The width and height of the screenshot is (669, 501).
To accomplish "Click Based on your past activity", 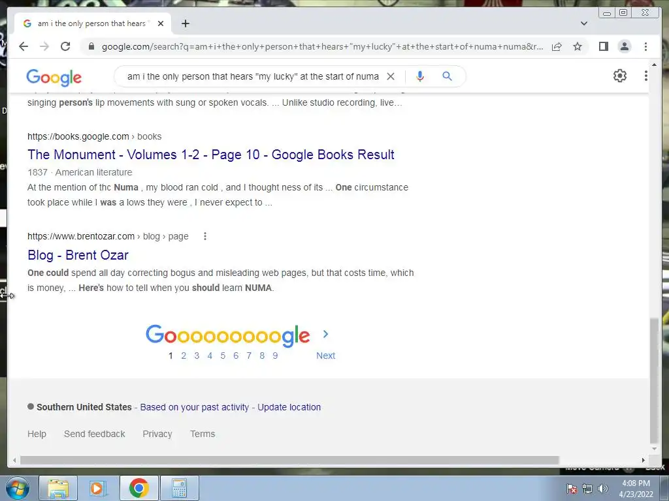I will tap(194, 407).
